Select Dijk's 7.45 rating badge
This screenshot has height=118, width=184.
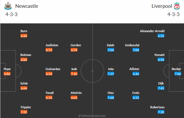[x=161, y=88]
